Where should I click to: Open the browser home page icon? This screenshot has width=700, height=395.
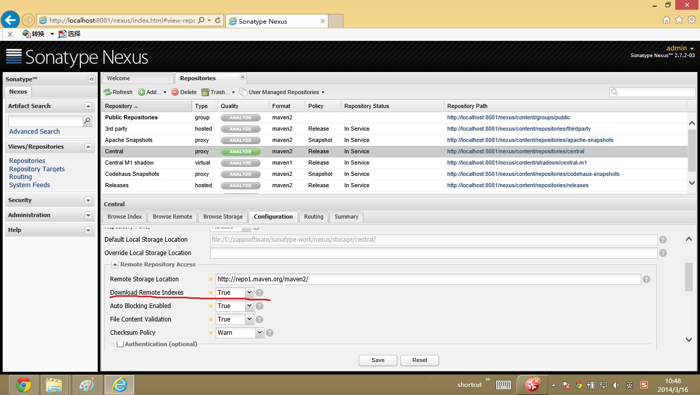[667, 20]
